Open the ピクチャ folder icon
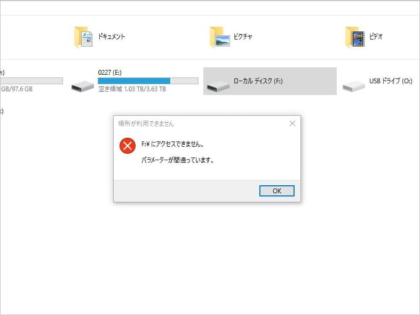The image size is (420, 315). [x=220, y=37]
